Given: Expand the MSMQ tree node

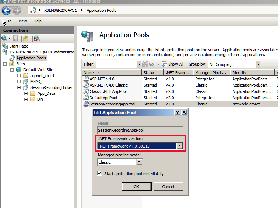Looking at the screenshot, I should pos(19,82).
